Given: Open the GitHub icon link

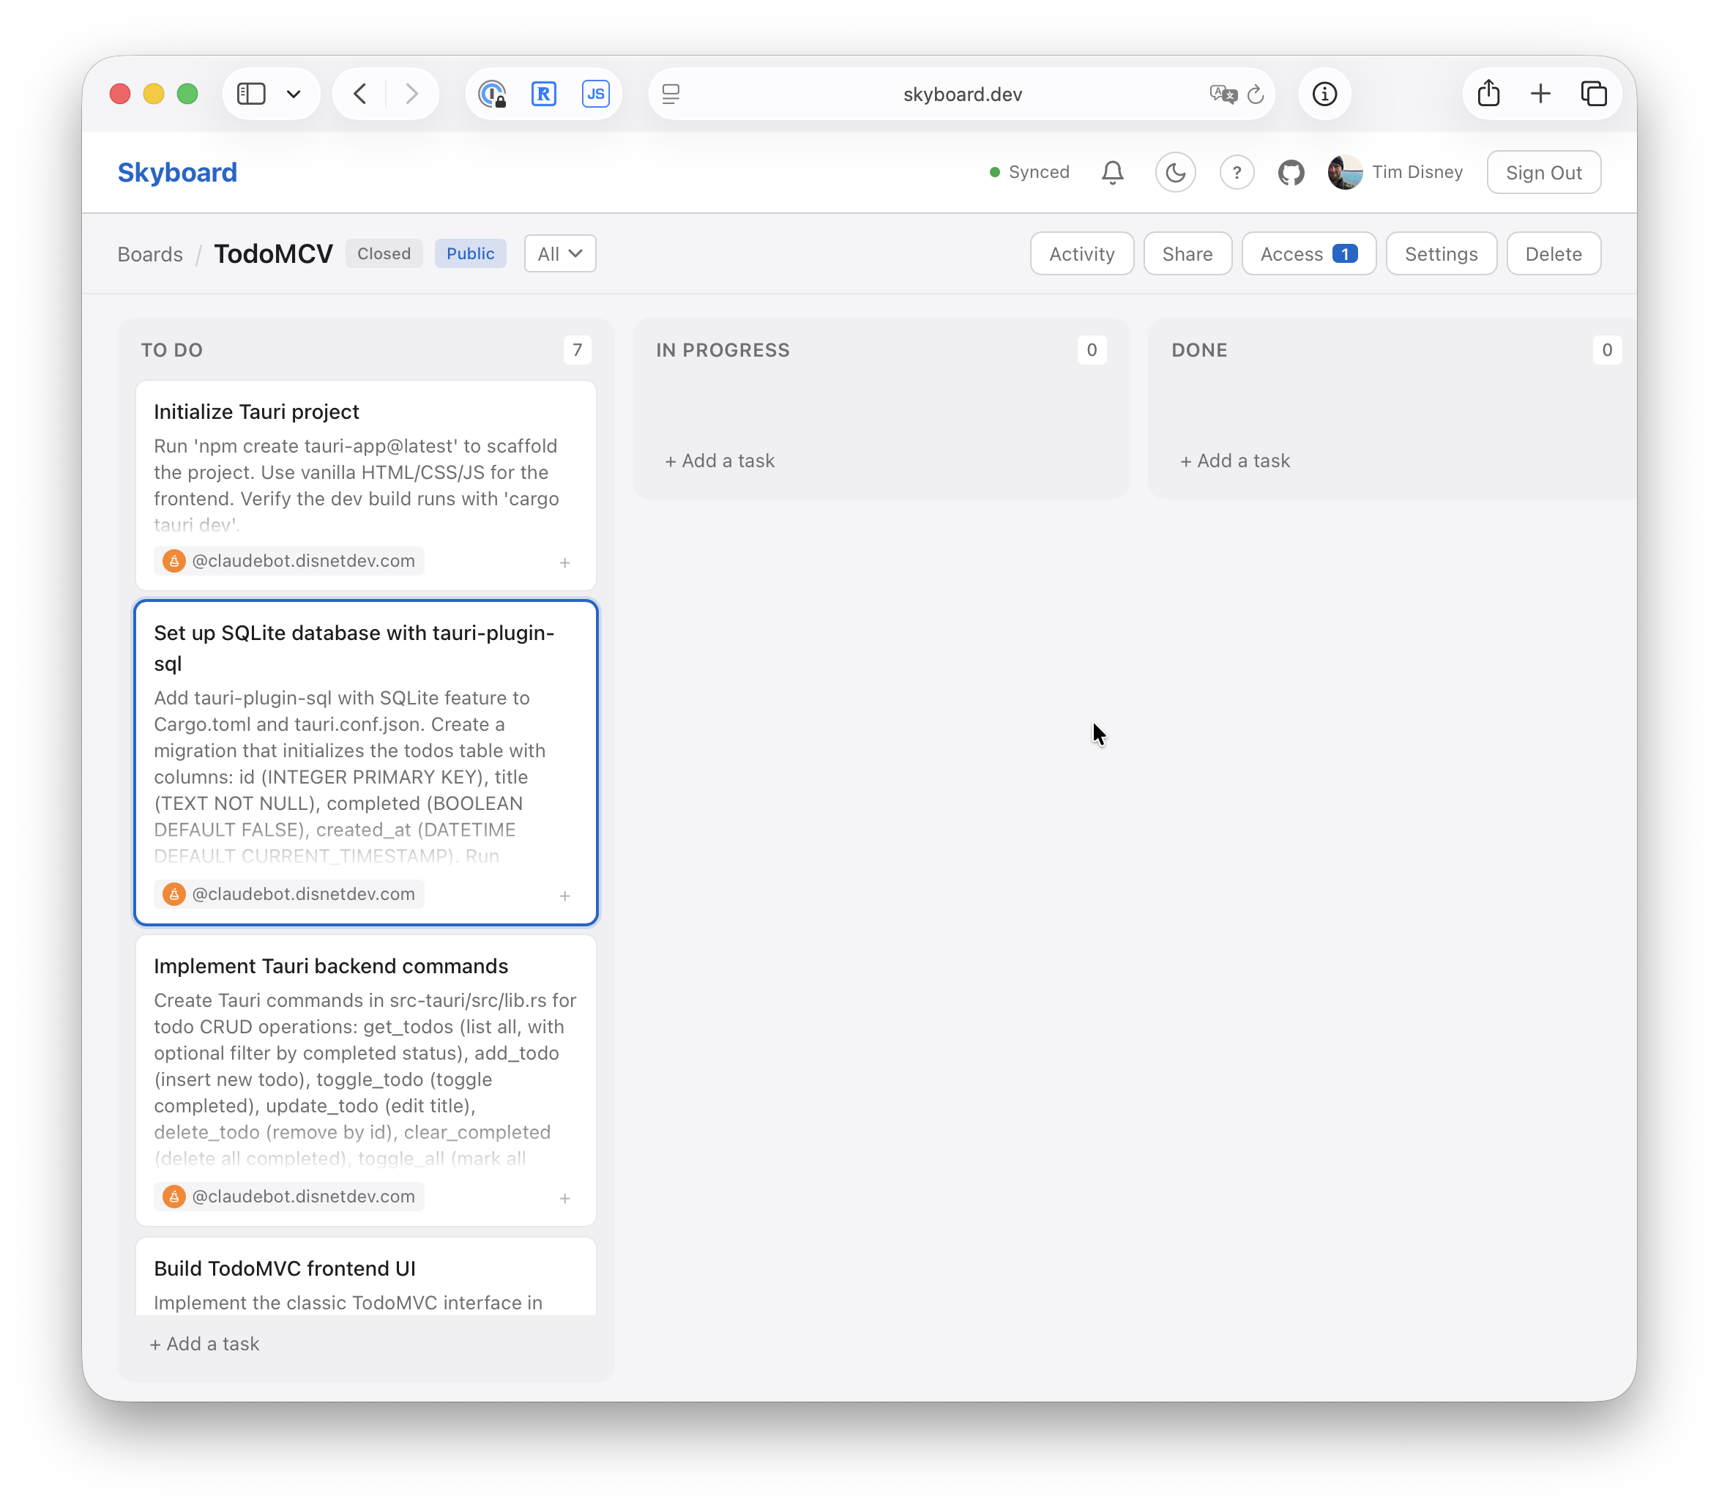Looking at the screenshot, I should [1291, 172].
